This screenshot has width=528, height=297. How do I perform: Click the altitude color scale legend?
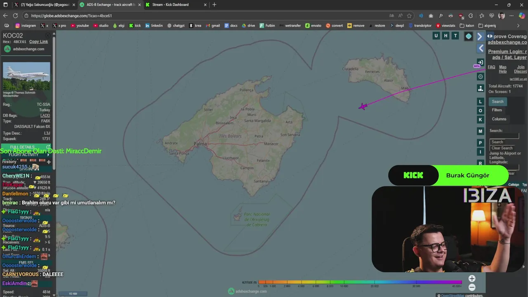tap(360, 283)
